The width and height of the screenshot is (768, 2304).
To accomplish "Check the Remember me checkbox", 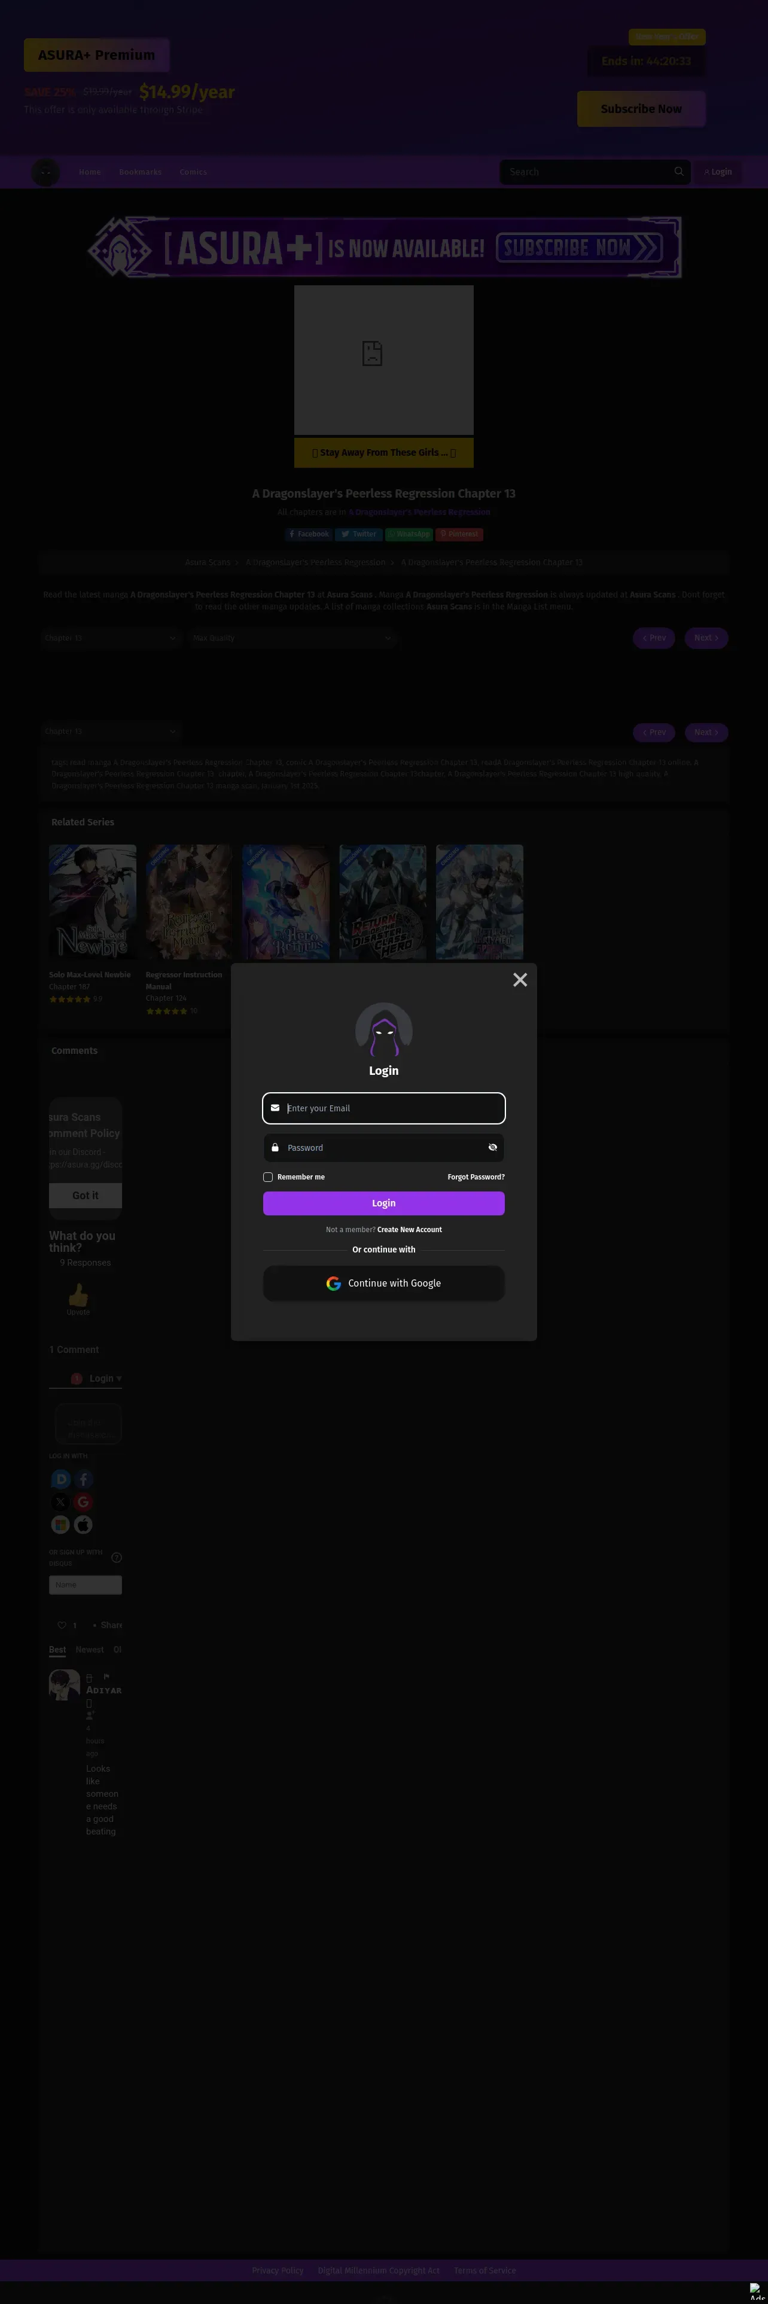I will pyautogui.click(x=267, y=1177).
